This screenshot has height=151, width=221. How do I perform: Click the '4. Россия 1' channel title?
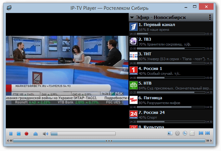click(150, 69)
